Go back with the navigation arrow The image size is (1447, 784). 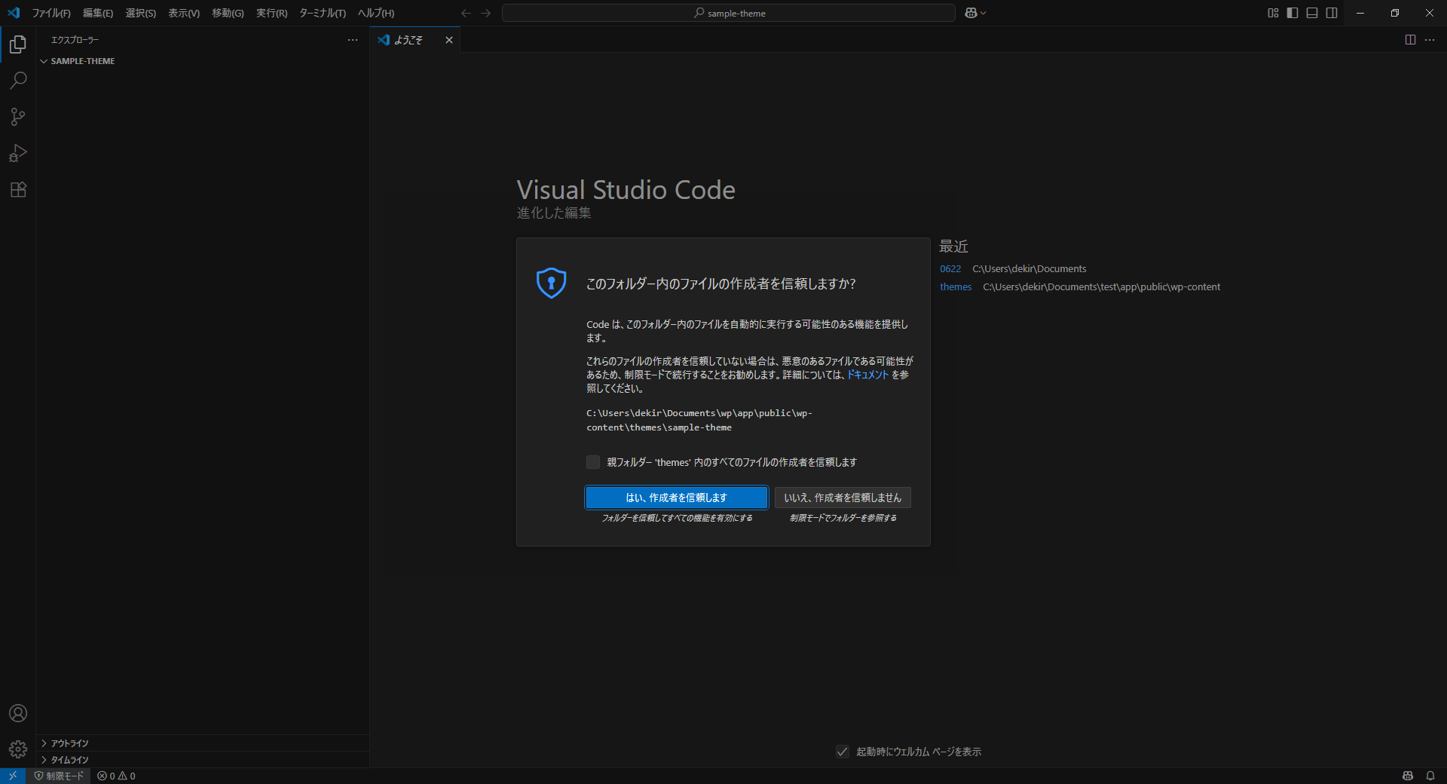[x=466, y=13]
